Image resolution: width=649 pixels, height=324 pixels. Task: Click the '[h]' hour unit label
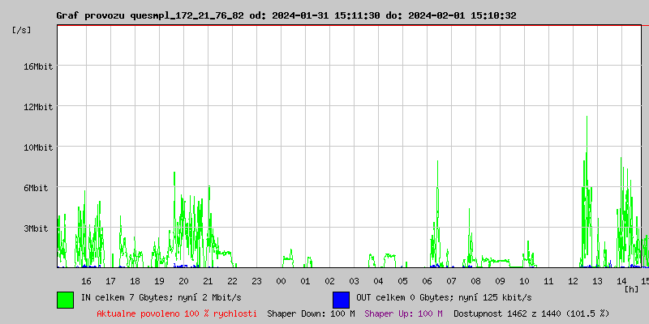632,288
